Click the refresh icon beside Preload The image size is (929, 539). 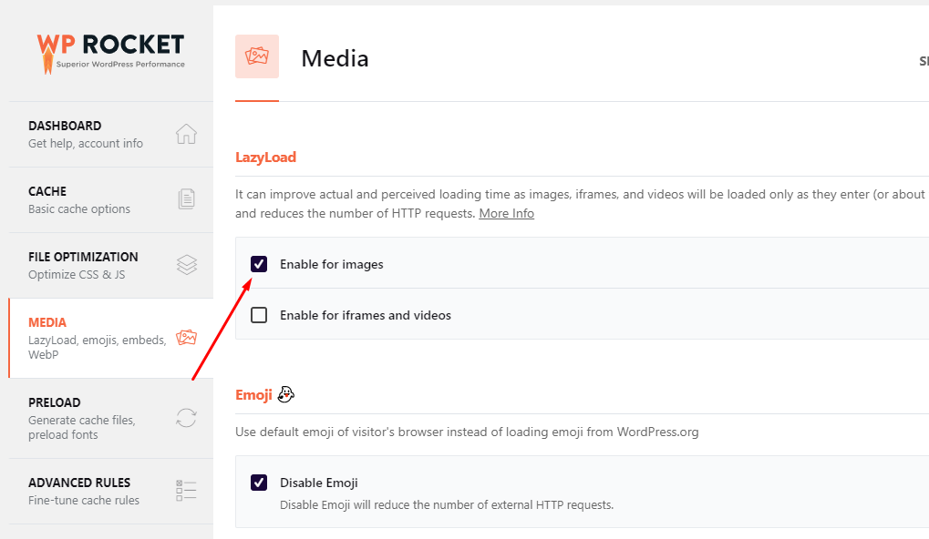186,417
